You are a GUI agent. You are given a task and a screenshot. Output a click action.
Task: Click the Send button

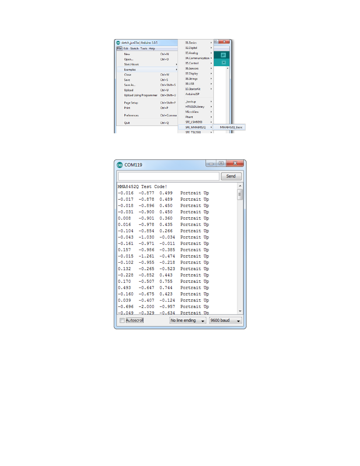(x=231, y=176)
